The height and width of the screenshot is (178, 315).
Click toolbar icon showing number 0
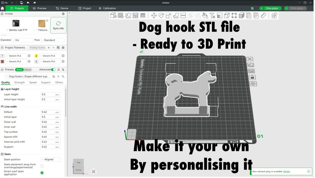tap(249, 15)
